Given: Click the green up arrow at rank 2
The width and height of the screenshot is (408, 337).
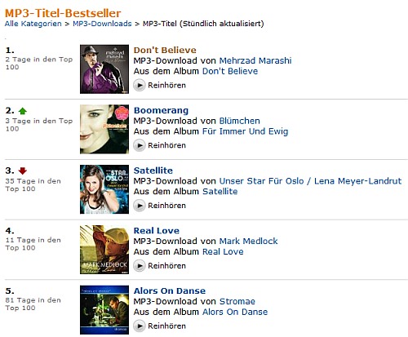Looking at the screenshot, I should click(x=23, y=111).
